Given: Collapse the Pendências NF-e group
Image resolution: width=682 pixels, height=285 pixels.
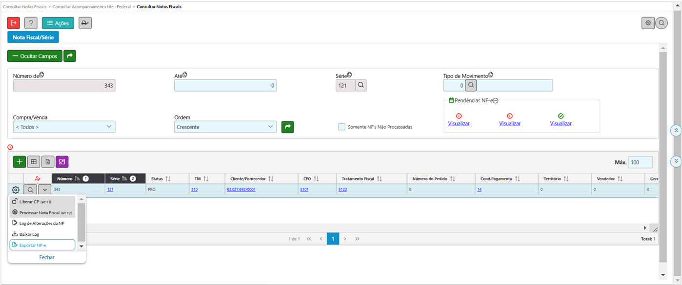Looking at the screenshot, I should click(495, 100).
